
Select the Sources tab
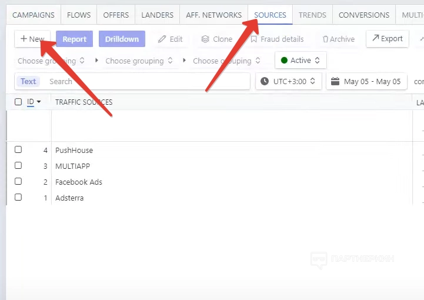[270, 15]
